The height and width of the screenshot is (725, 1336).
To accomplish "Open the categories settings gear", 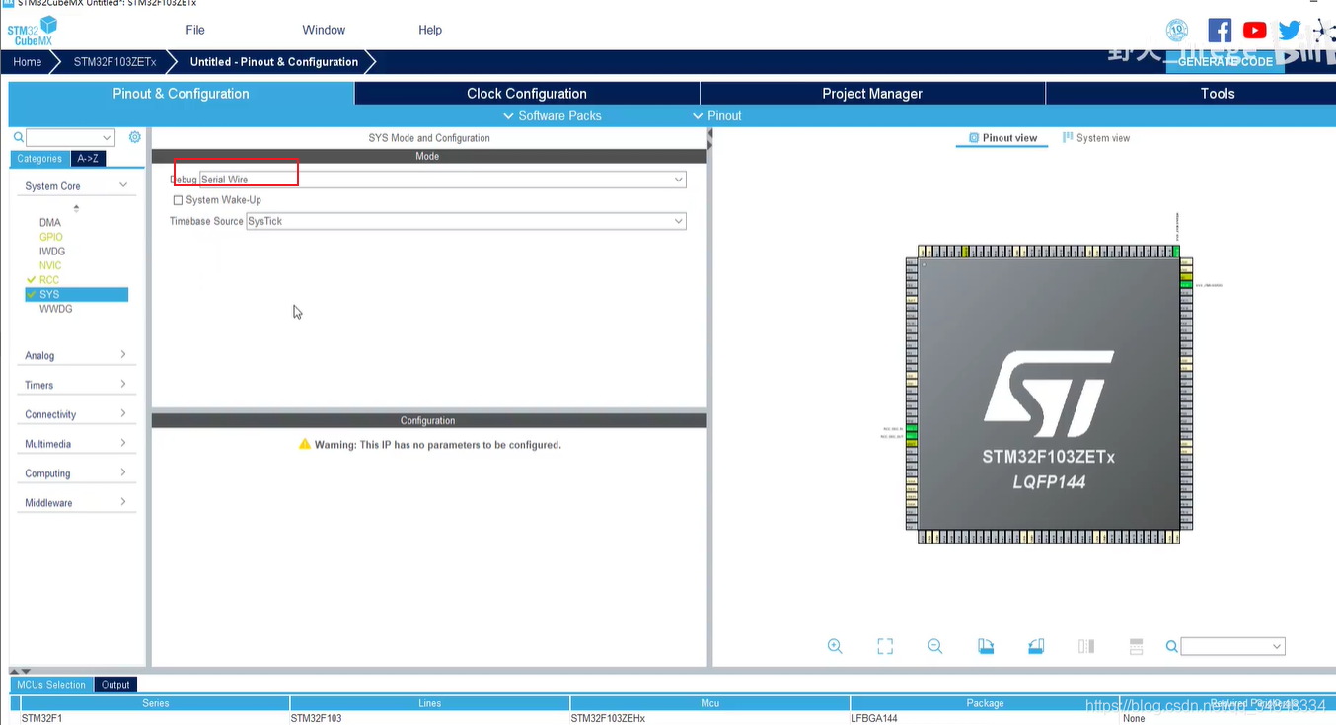I will coord(135,137).
